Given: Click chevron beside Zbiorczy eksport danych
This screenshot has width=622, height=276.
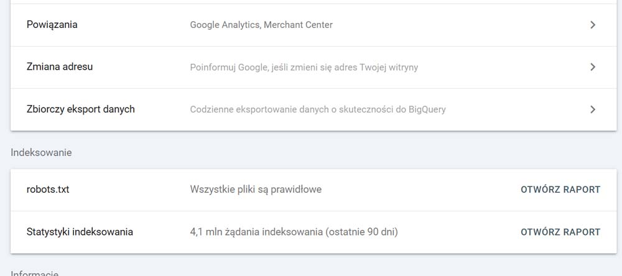Looking at the screenshot, I should 593,109.
